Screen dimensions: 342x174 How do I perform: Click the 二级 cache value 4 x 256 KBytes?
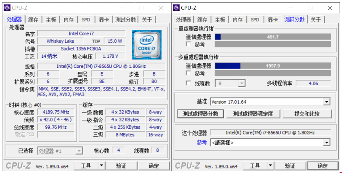pos(125,127)
